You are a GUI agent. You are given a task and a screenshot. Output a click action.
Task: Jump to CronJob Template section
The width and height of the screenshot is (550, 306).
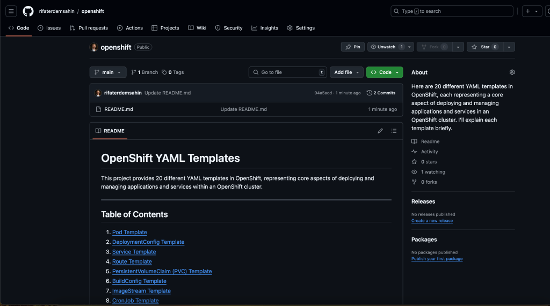pos(135,301)
